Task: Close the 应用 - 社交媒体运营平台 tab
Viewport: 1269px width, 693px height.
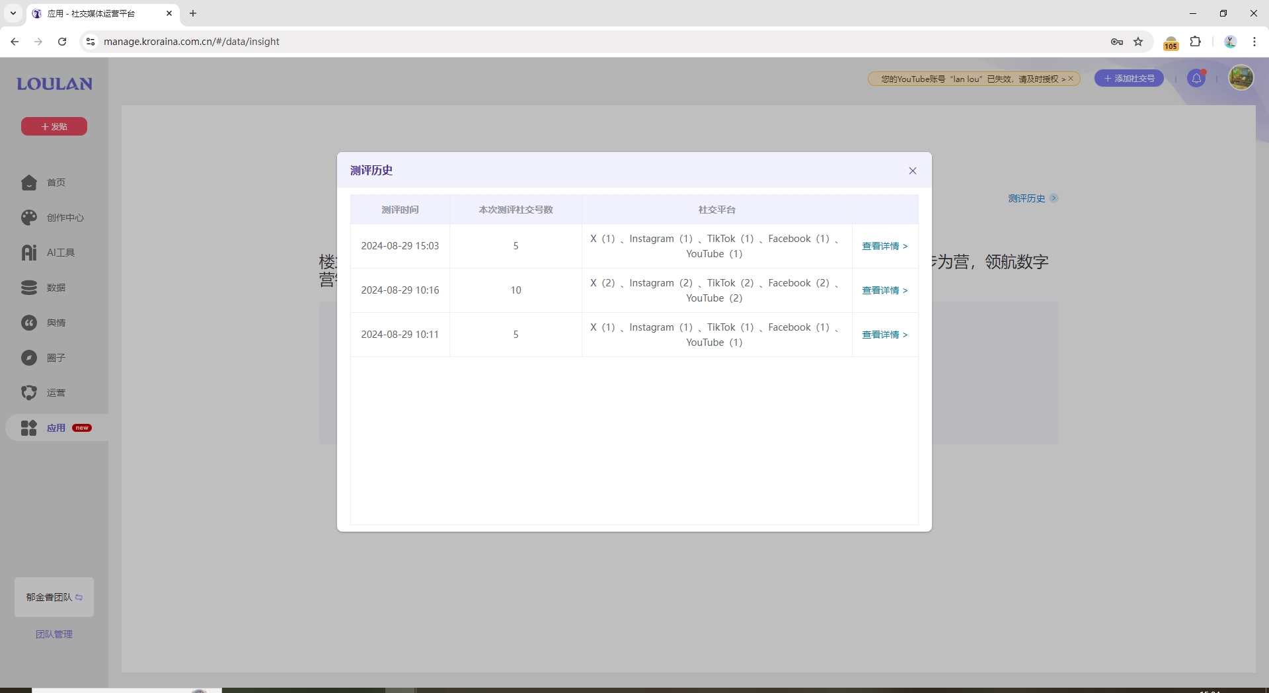Action: tap(169, 13)
